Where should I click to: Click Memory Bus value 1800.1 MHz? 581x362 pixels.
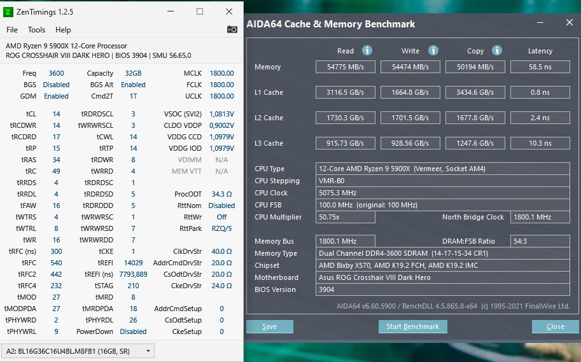(346, 241)
